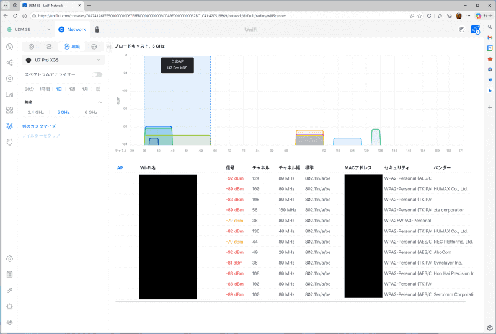496x334 pixels.
Task: Click the このAP U7 Pro XGS chart label
Action: tap(177, 65)
